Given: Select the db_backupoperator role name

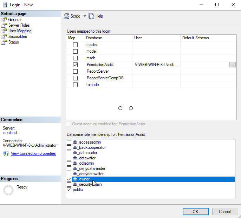Looking at the screenshot, I should [89, 147].
